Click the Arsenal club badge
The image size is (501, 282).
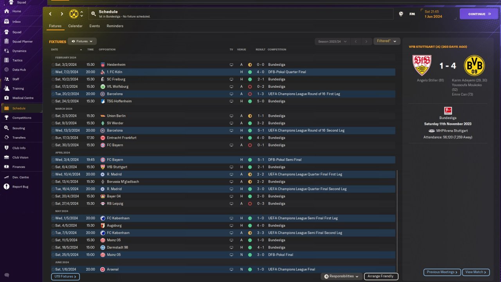coord(103,269)
